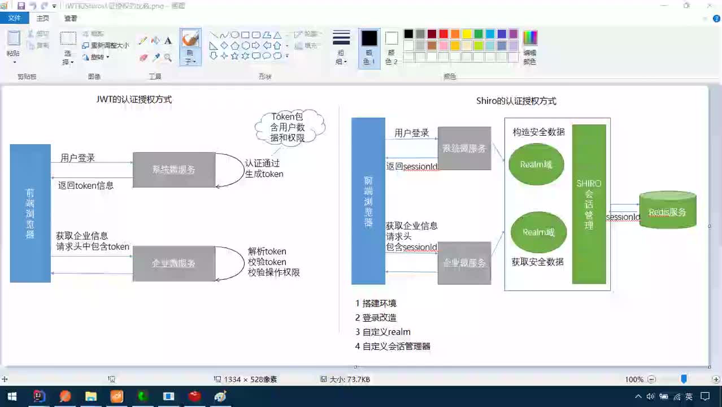Switch to the View (查看) tab
This screenshot has height=407, width=722.
pos(71,18)
